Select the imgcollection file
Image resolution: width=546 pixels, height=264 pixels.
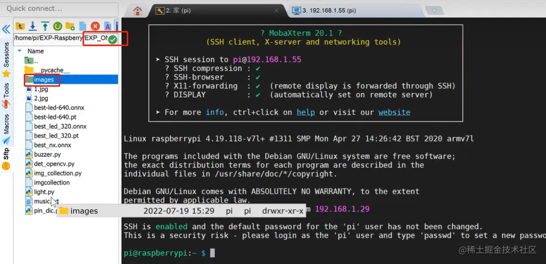[52, 183]
